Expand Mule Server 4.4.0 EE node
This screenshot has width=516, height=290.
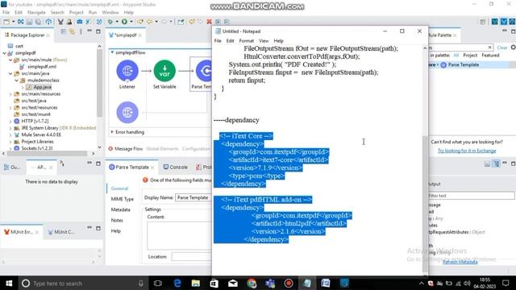coord(10,135)
